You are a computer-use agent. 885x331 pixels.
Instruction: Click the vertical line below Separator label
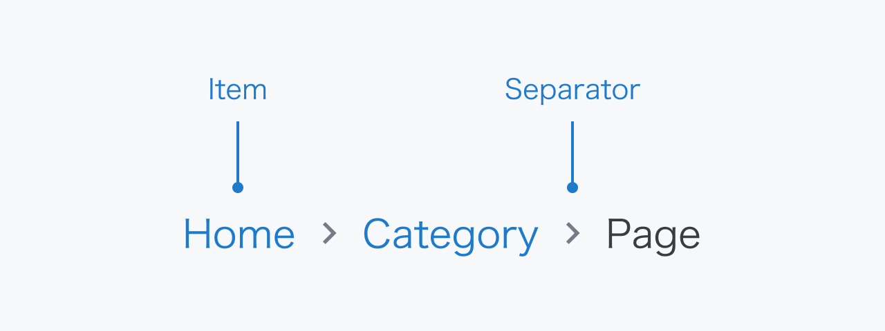(x=572, y=152)
